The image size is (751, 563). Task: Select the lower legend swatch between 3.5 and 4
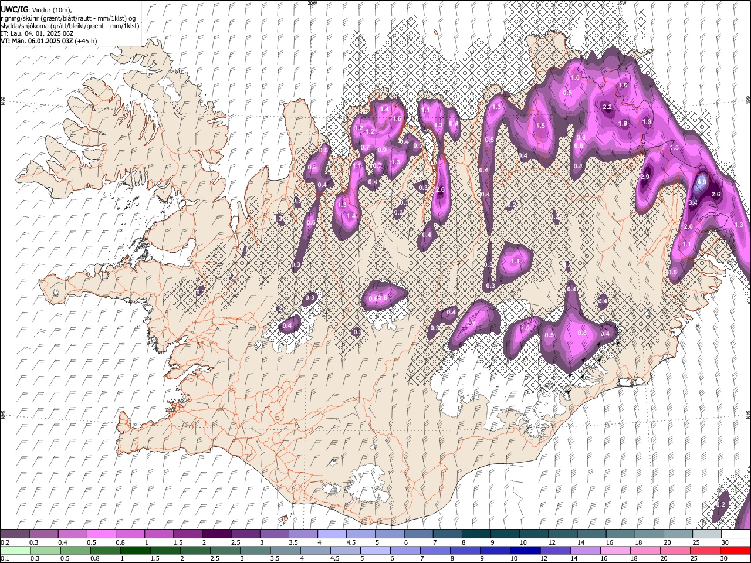click(285, 550)
